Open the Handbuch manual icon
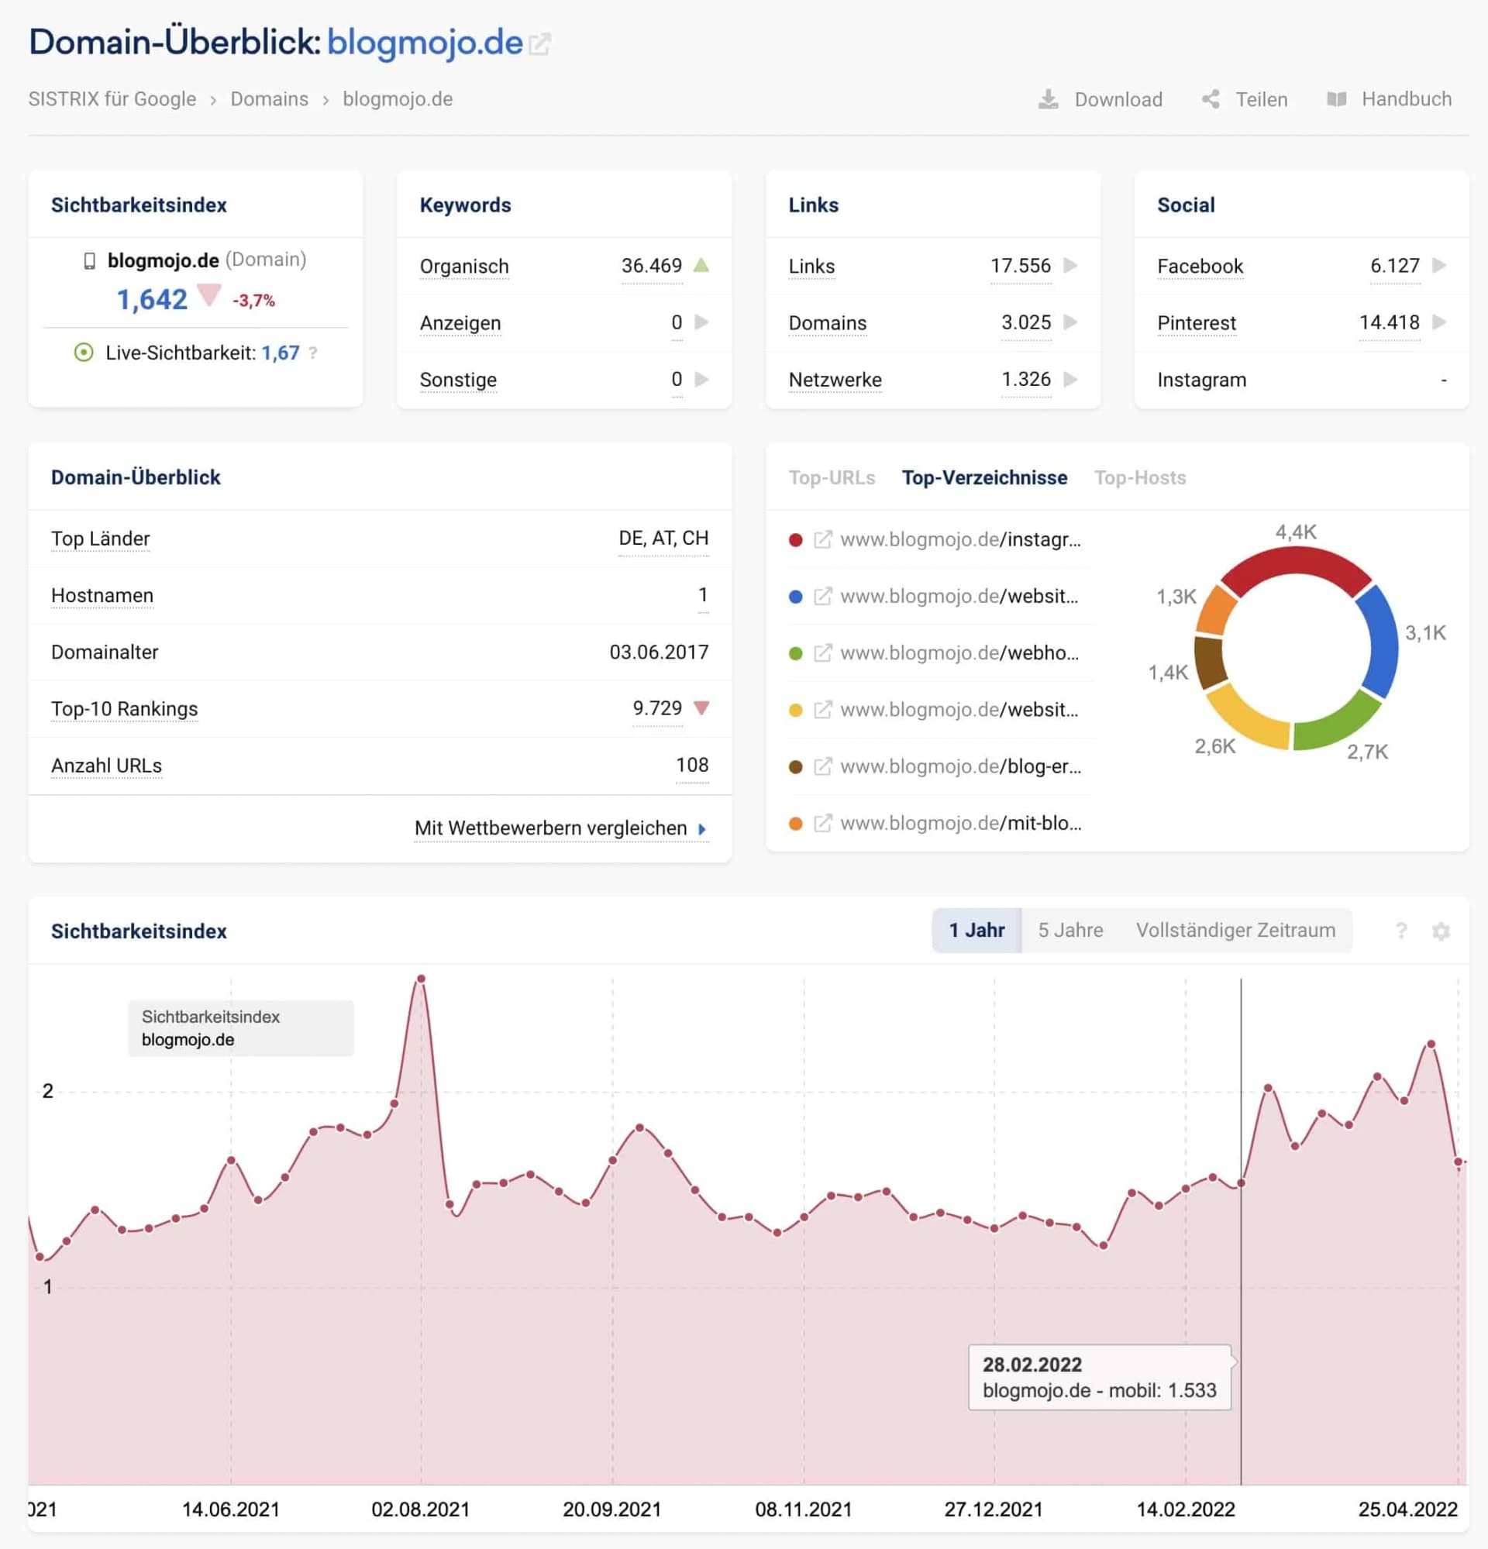 pos(1337,100)
